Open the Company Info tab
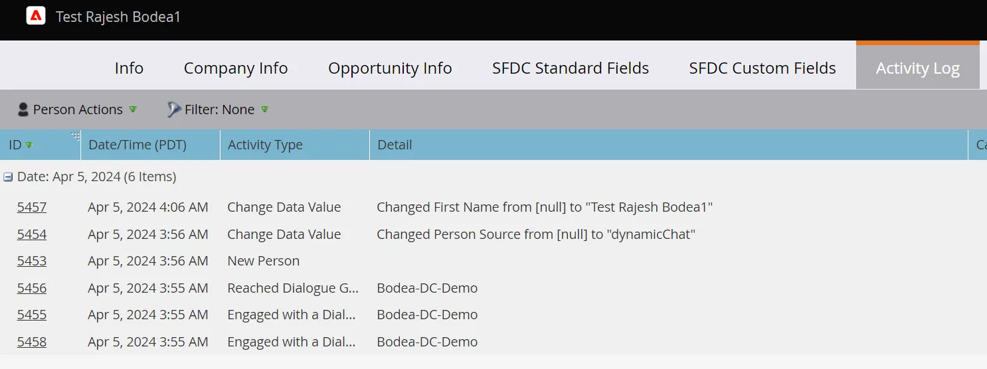The image size is (987, 369). [236, 68]
